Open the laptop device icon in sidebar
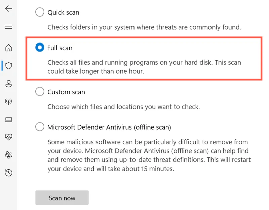The width and height of the screenshot is (269, 210). pyautogui.click(x=9, y=119)
